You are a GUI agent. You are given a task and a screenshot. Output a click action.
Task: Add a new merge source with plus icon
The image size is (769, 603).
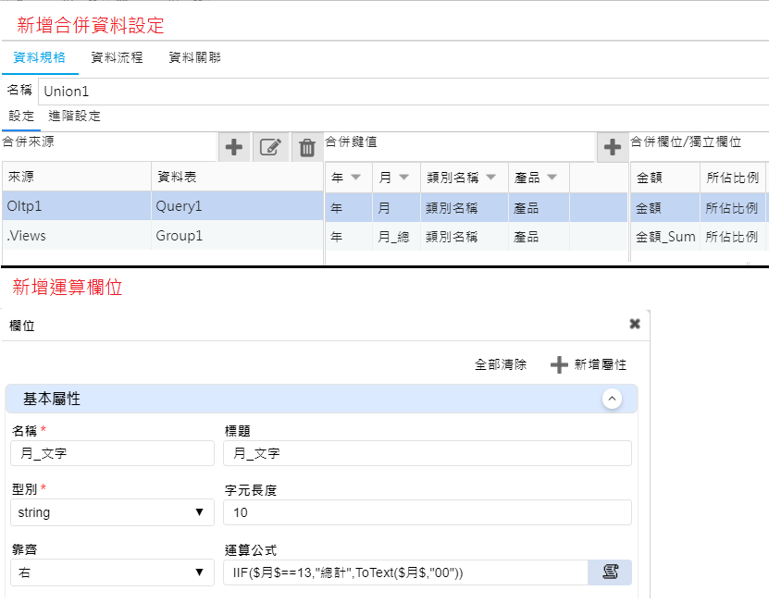pyautogui.click(x=234, y=146)
